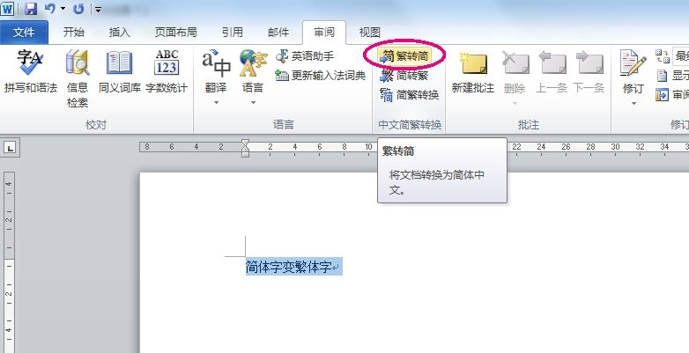Click the Word application icon in title bar

coord(7,8)
